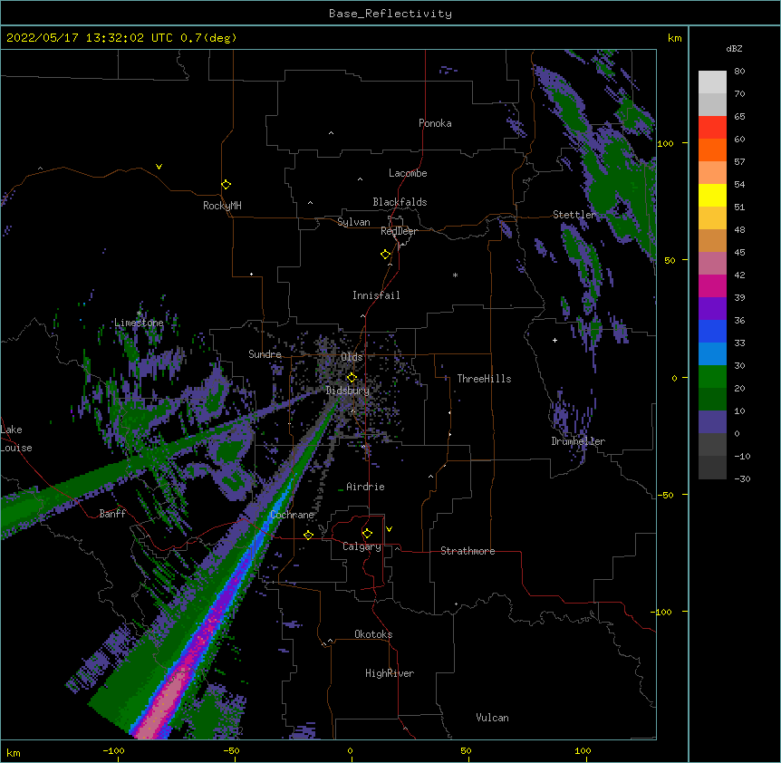Click the light blue swatch between 33 and 30
Image resolution: width=781 pixels, height=763 pixels.
click(x=712, y=353)
